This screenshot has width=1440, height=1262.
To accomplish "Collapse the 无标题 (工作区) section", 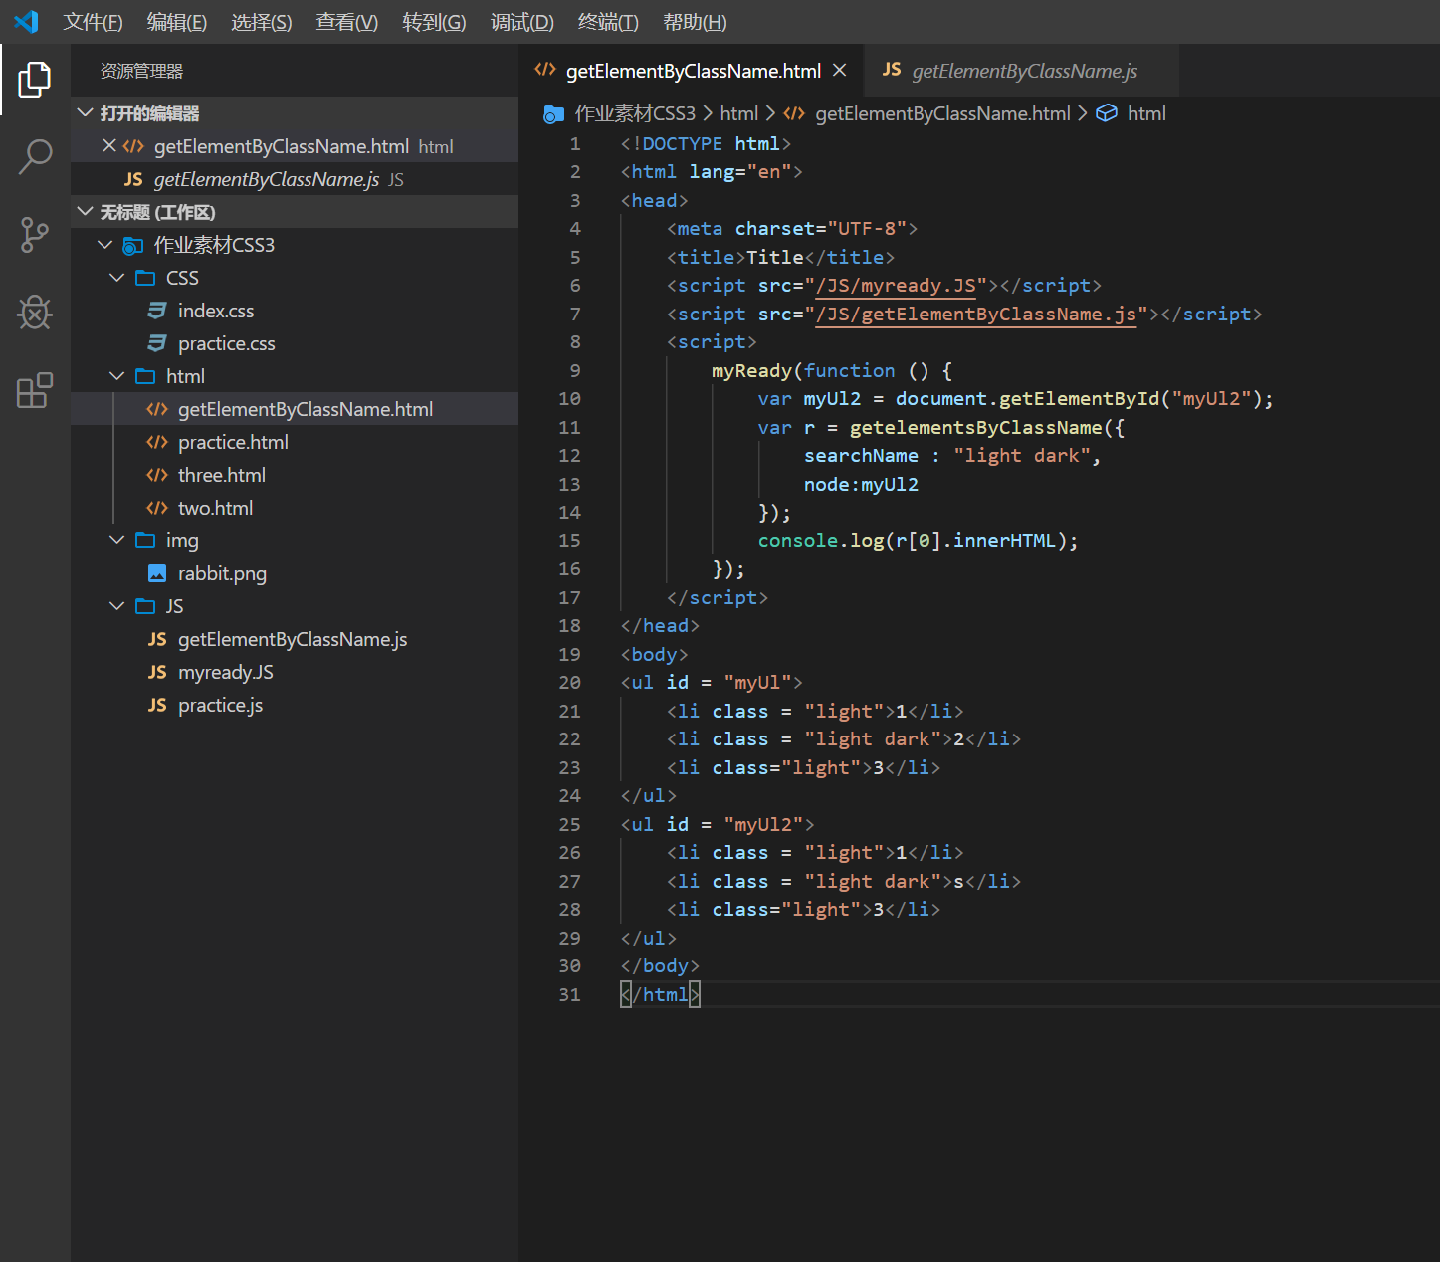I will (86, 211).
